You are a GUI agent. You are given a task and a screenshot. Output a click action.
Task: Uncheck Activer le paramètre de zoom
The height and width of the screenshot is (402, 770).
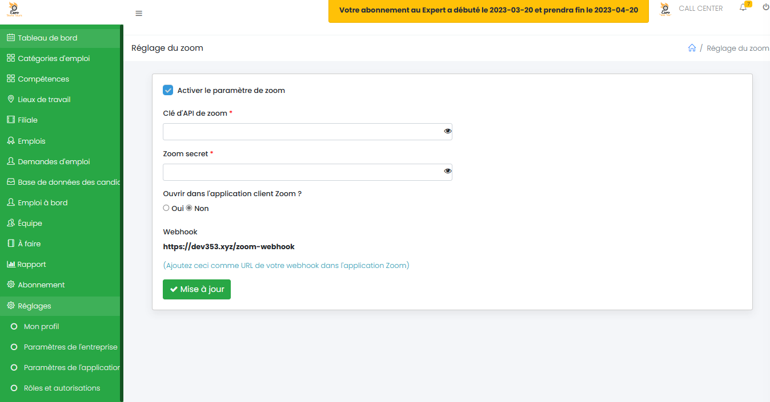(x=168, y=90)
